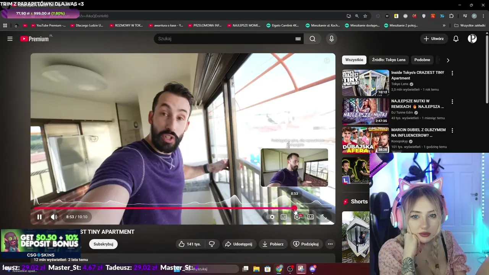Open the Elgato Camlink 4K bookmark
The image size is (489, 275).
[282, 26]
